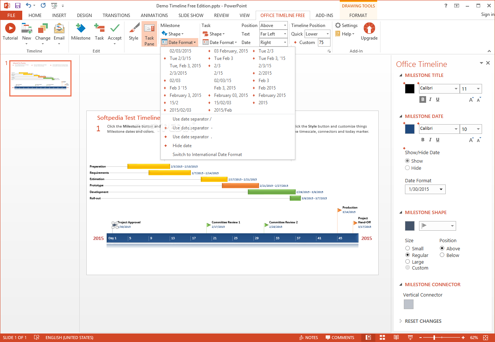Toggle the Task Pane button
The image size is (495, 342).
pos(149,34)
